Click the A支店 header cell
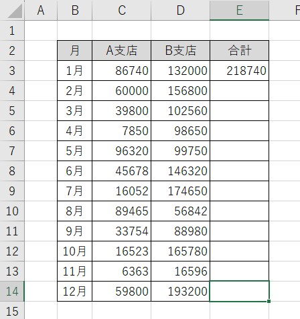The image size is (300, 319). [122, 51]
